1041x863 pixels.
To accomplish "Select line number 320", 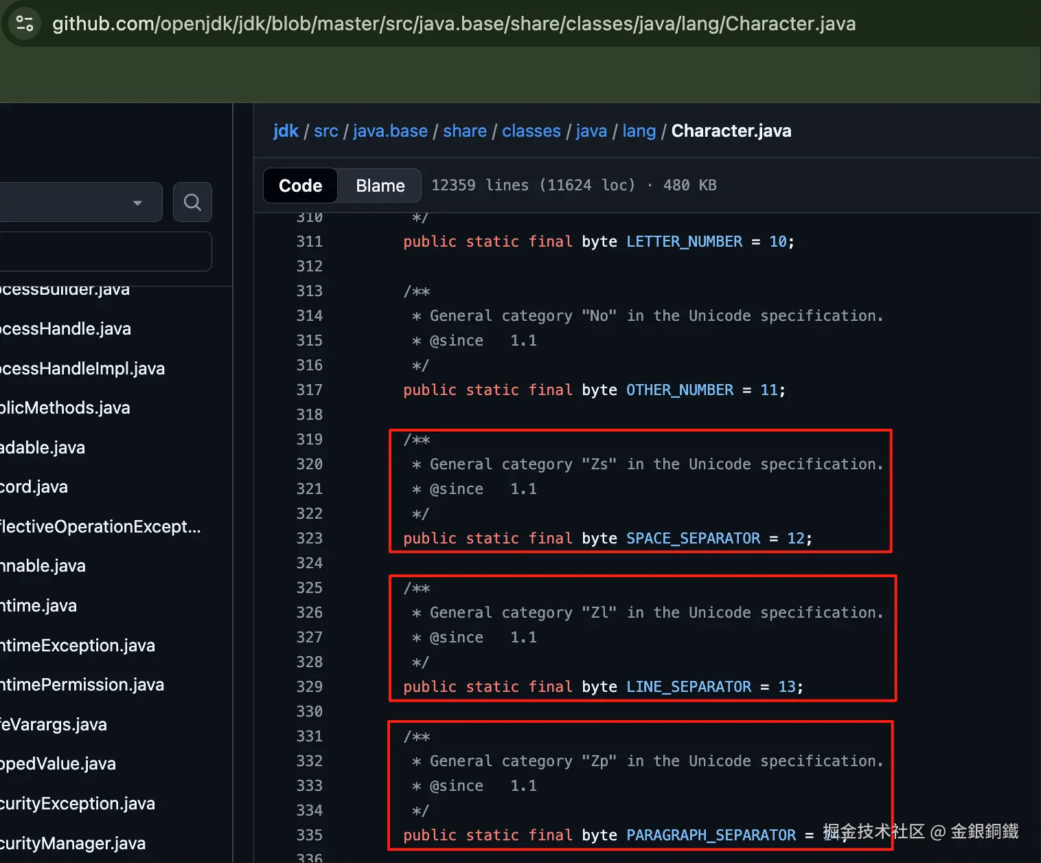I will point(309,464).
